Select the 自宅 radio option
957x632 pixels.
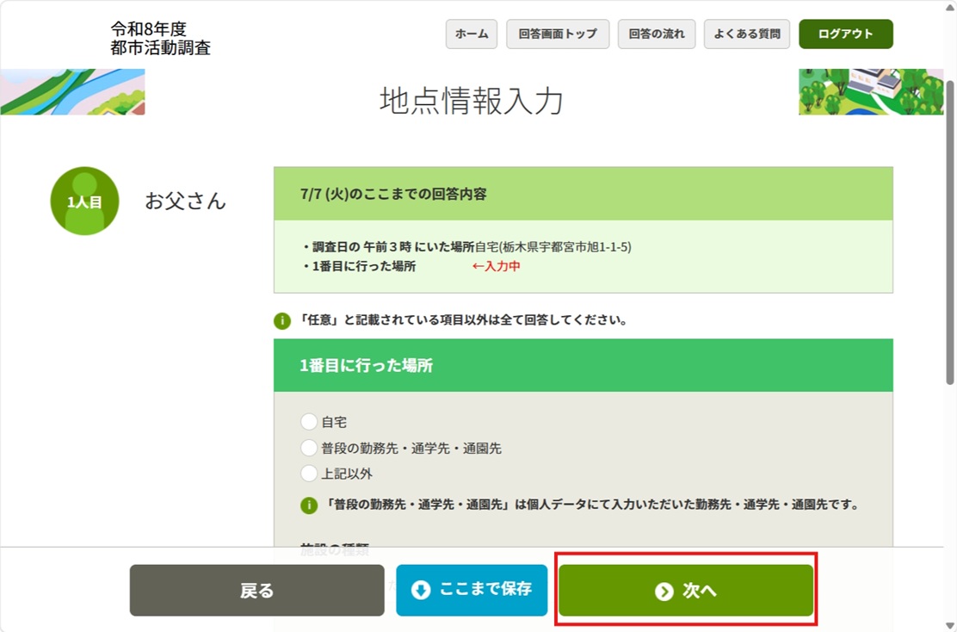309,422
